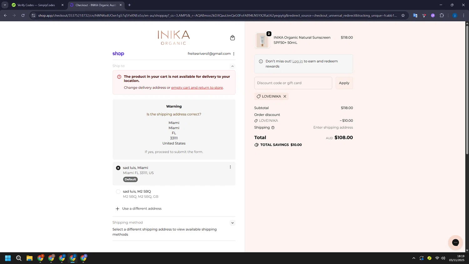Open account options beside freitesrivero1 email
Viewport: 469px width, 264px height.
[234, 54]
